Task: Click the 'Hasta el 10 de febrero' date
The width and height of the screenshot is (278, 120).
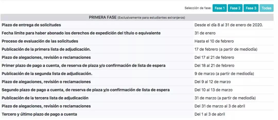Action: (x=214, y=41)
